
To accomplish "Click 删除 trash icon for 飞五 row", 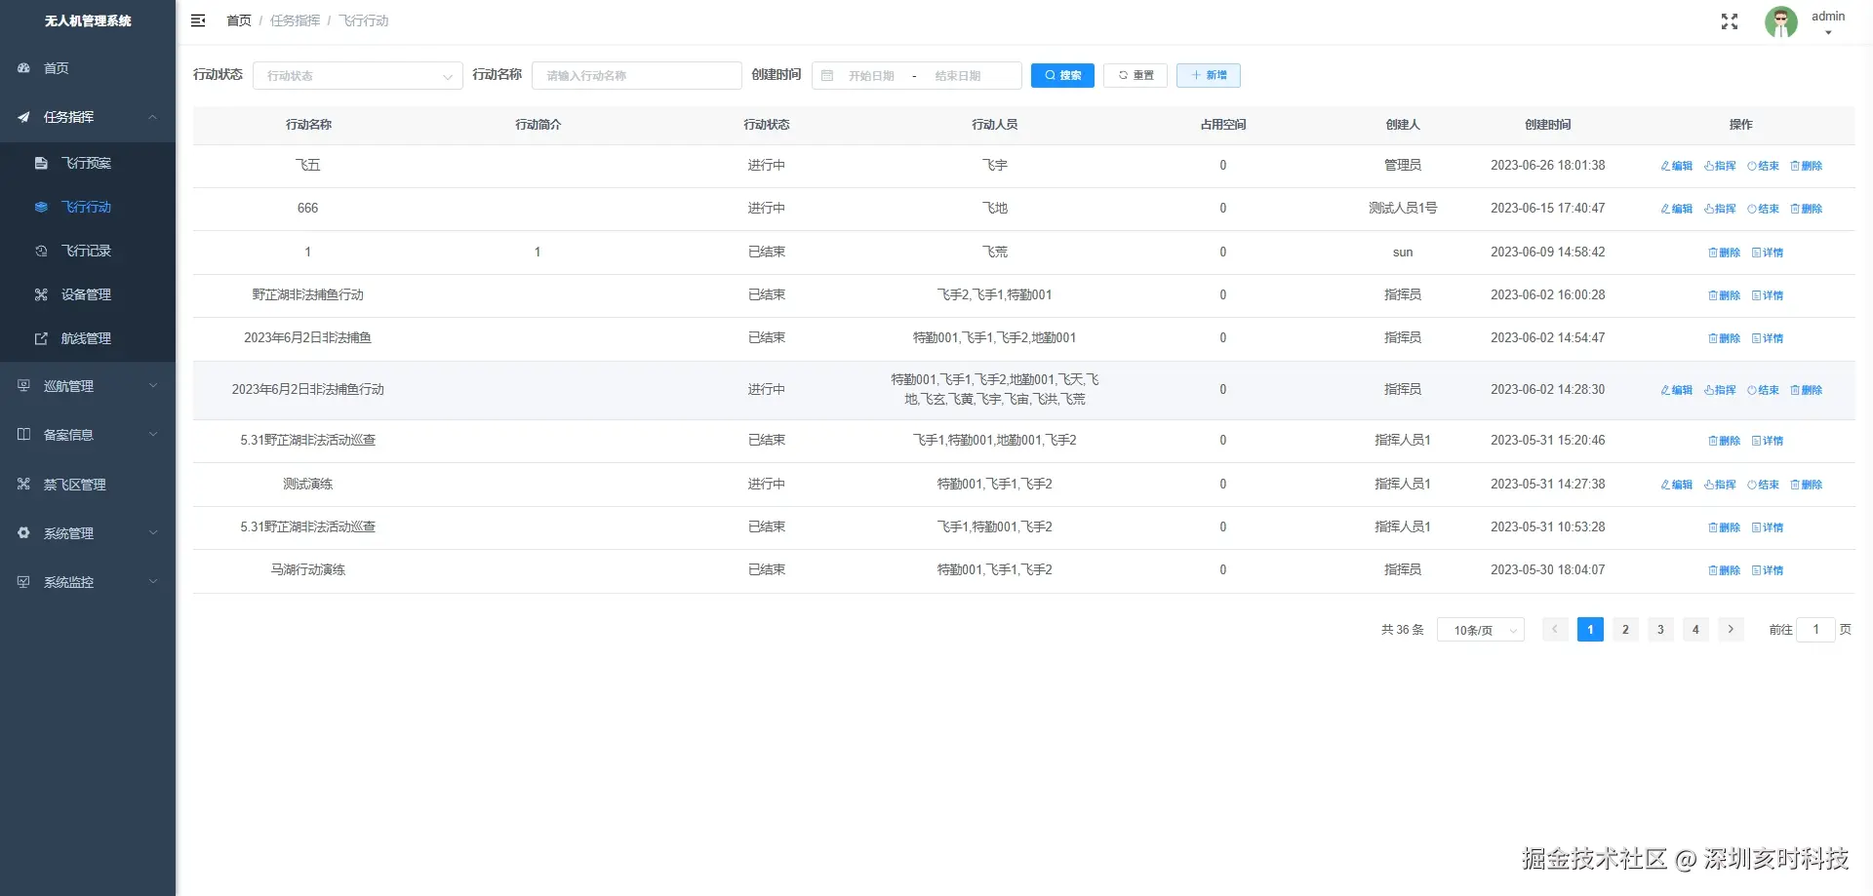I will click(x=1806, y=166).
